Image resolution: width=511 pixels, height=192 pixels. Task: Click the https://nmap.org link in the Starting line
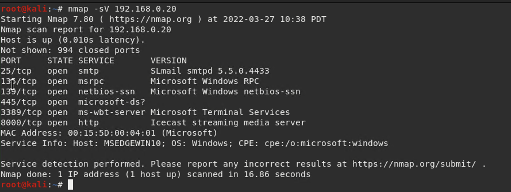150,19
